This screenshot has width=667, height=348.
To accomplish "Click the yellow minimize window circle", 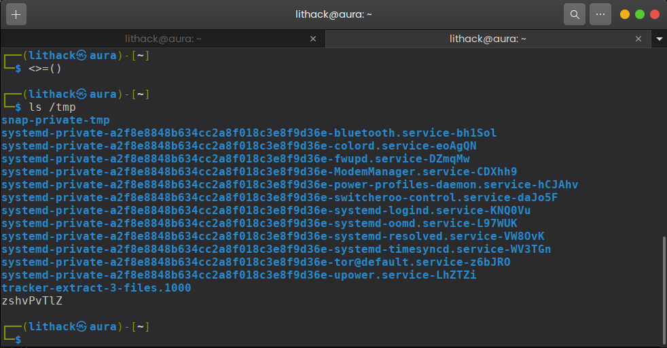I will (x=624, y=14).
